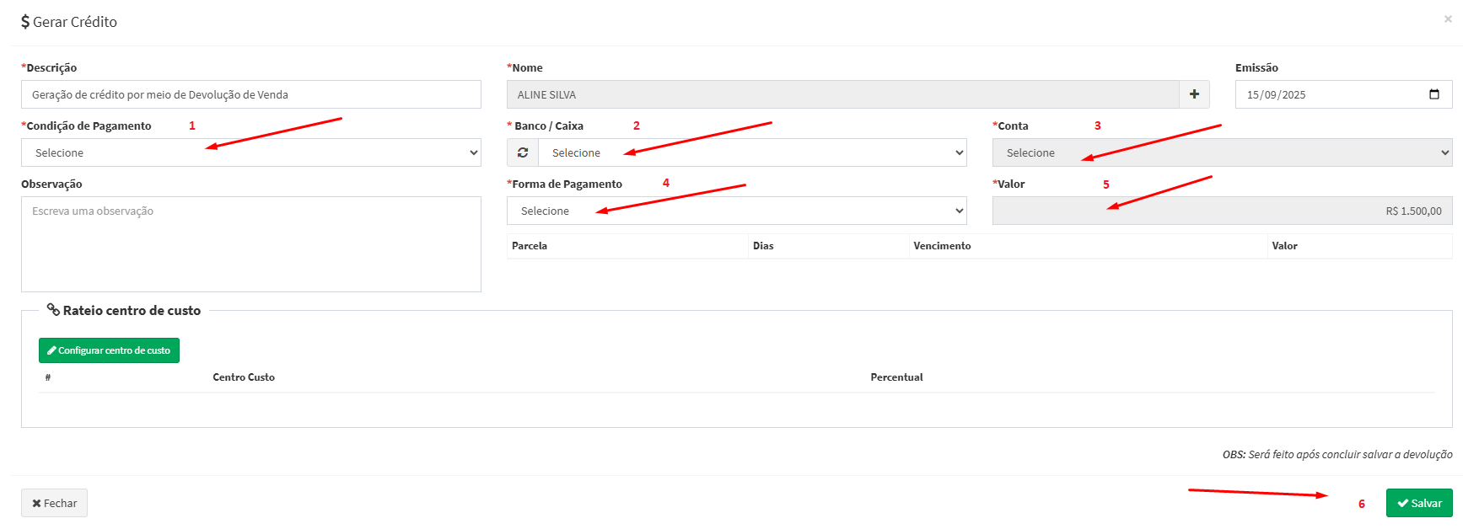1463x529 pixels.
Task: Click the Fechar button
Action: click(x=54, y=503)
